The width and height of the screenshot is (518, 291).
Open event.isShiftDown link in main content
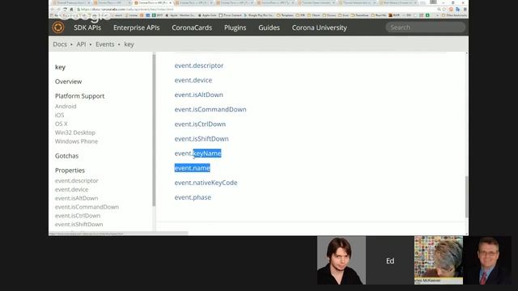tap(202, 138)
